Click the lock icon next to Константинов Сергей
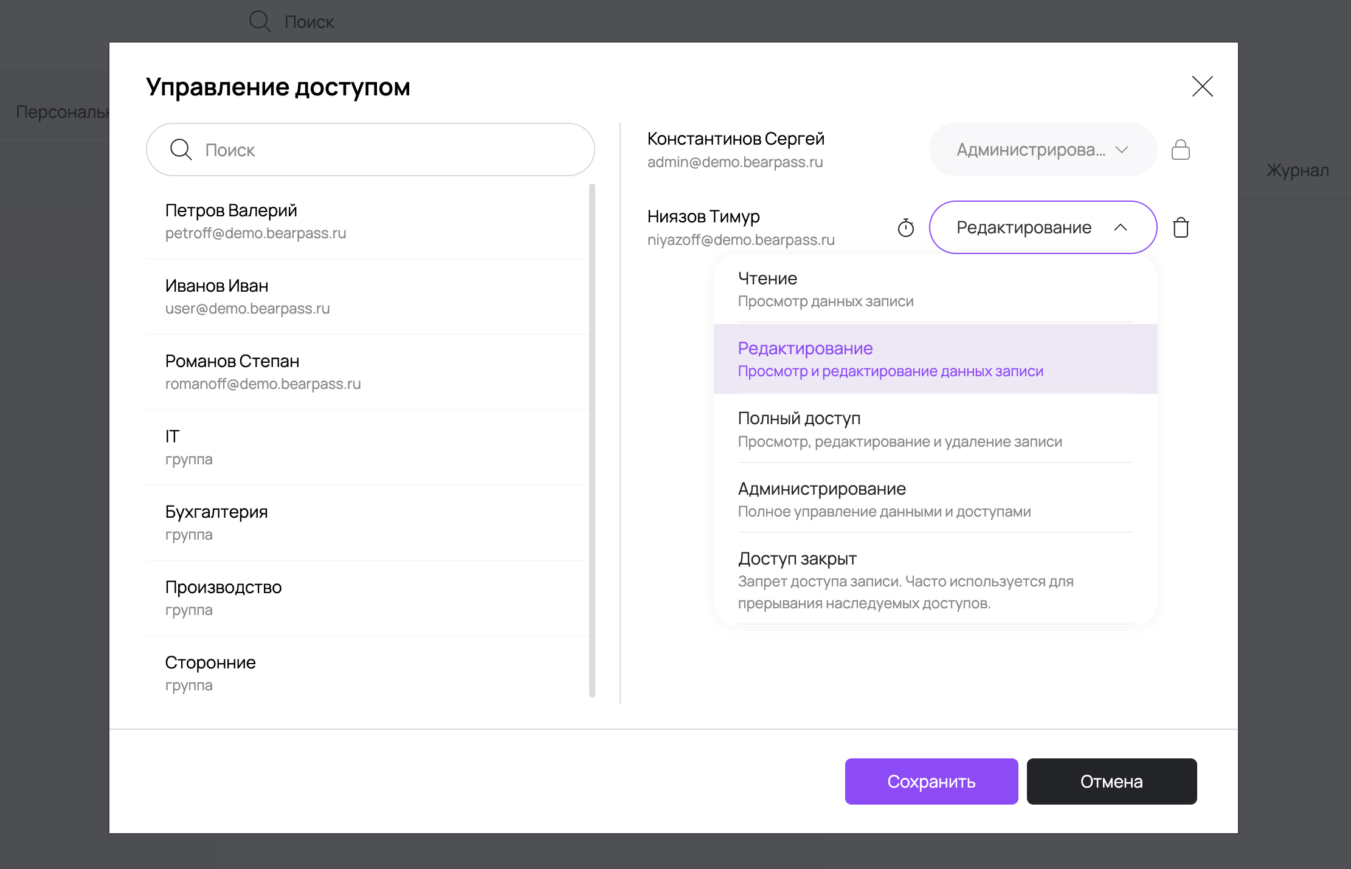Image resolution: width=1351 pixels, height=869 pixels. click(1181, 149)
